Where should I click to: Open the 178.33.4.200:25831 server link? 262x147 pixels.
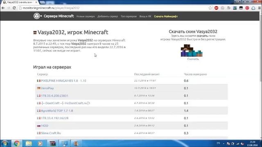pos(54,96)
